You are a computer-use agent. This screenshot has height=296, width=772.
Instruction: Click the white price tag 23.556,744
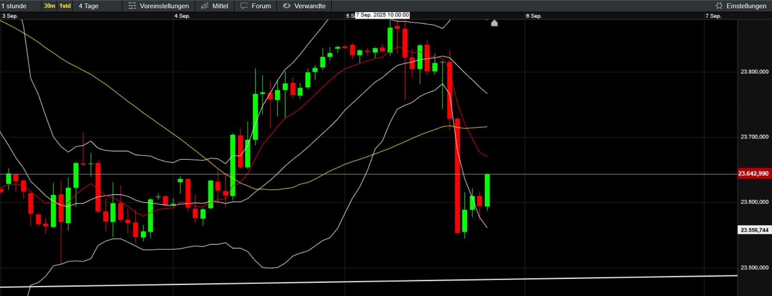point(754,230)
